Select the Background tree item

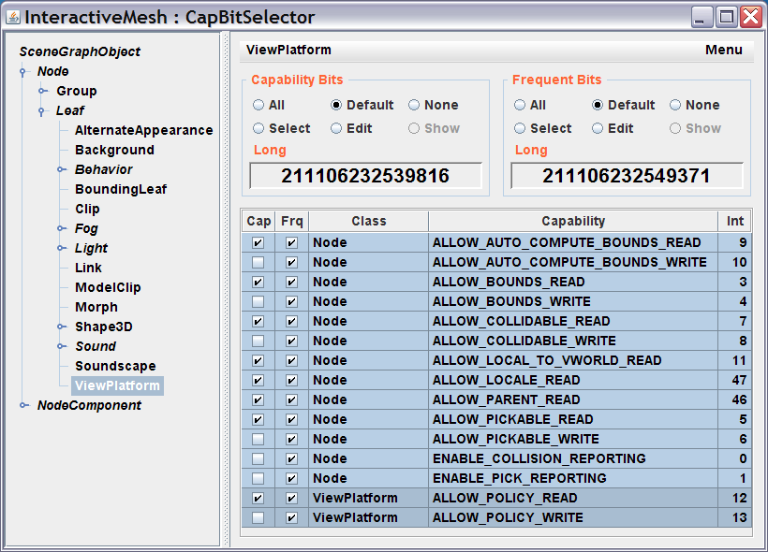(114, 150)
